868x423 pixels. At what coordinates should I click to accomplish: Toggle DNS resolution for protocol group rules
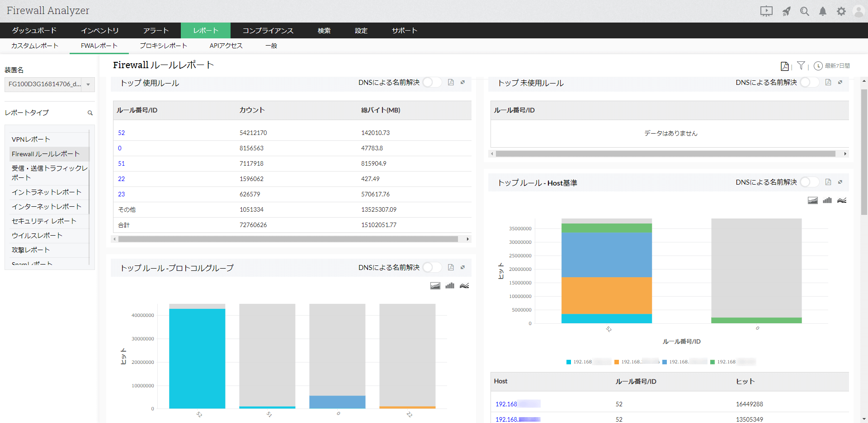(432, 268)
